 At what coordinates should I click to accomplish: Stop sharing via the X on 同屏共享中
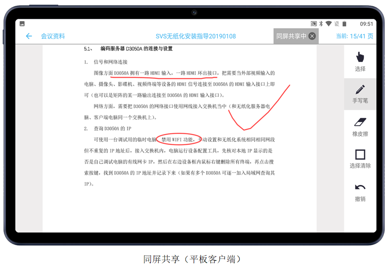point(312,36)
